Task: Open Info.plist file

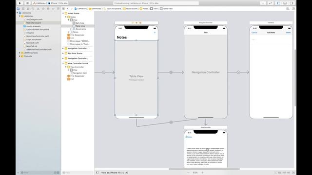Action: [x=30, y=33]
